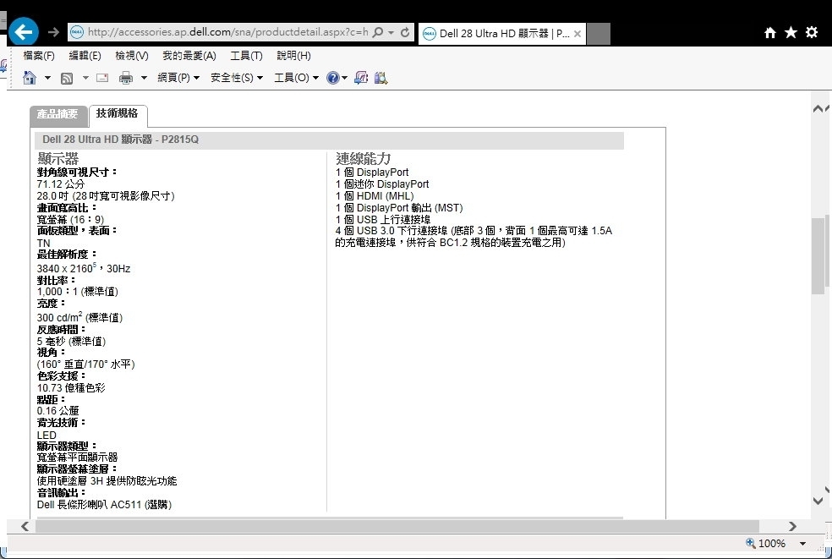
Task: Click the Dell site icon in address bar
Action: (x=77, y=32)
